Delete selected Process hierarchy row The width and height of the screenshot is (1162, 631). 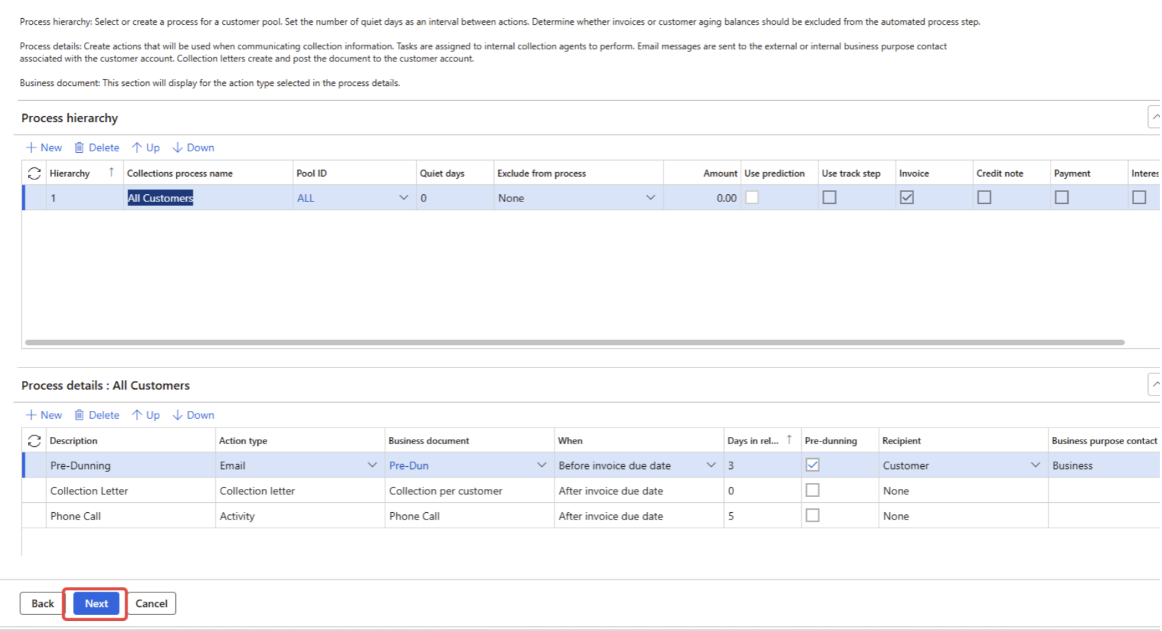[97, 147]
